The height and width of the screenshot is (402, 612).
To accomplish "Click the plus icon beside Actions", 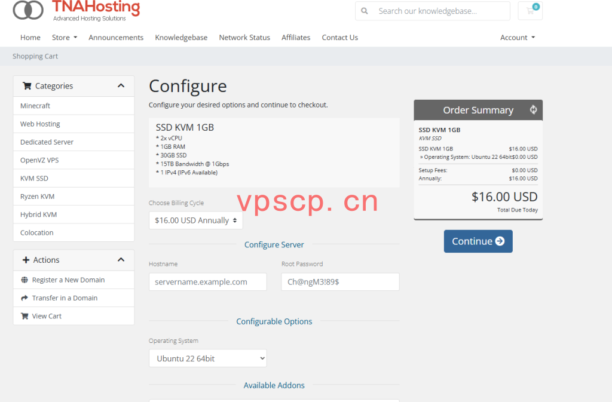I will 26,260.
